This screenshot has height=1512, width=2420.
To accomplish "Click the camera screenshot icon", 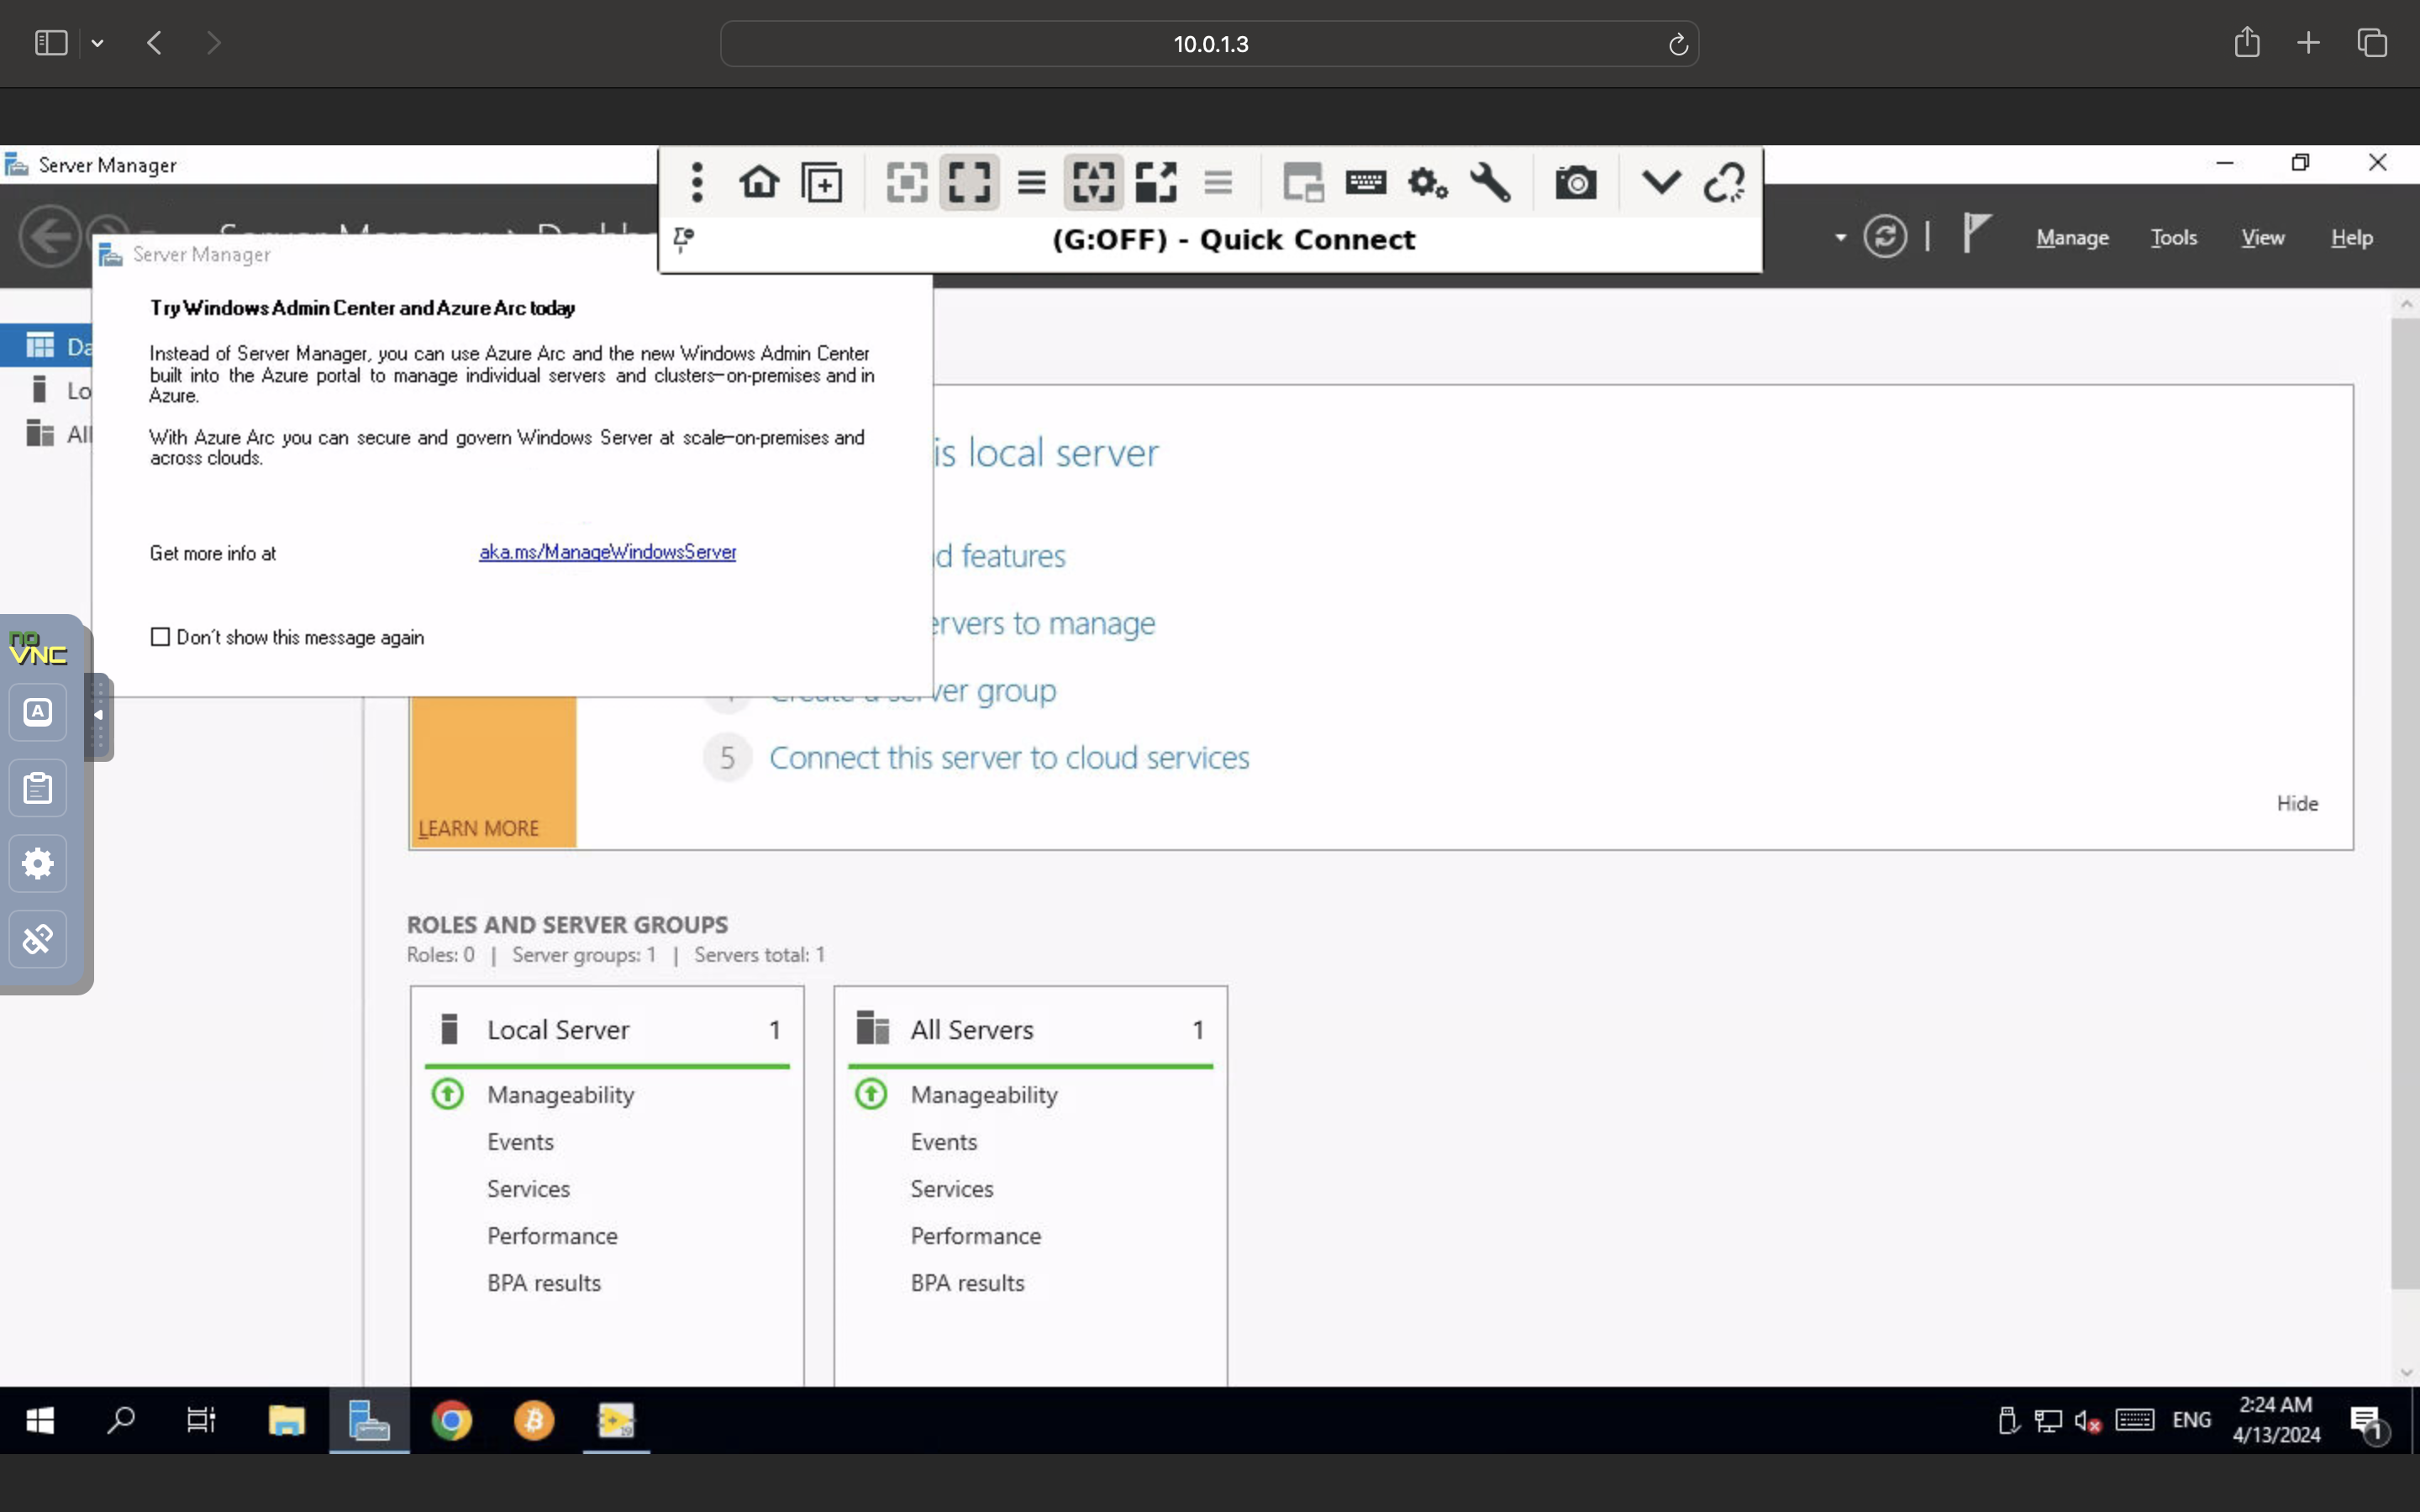I will (1575, 183).
